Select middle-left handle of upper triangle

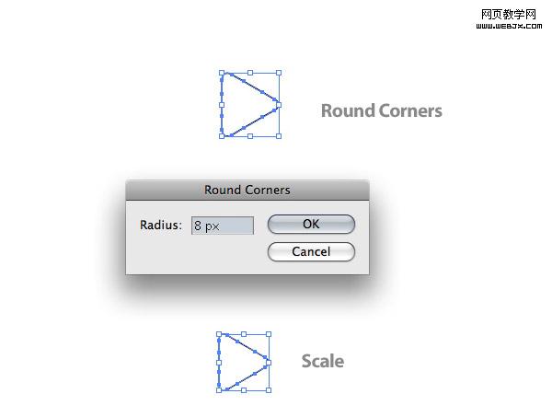222,104
